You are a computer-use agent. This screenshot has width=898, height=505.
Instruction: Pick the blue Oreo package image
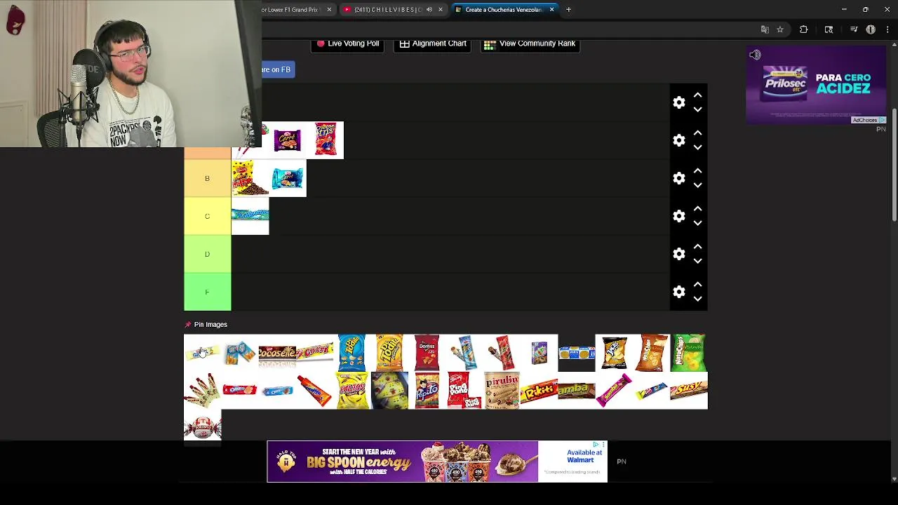pyautogui.click(x=277, y=391)
